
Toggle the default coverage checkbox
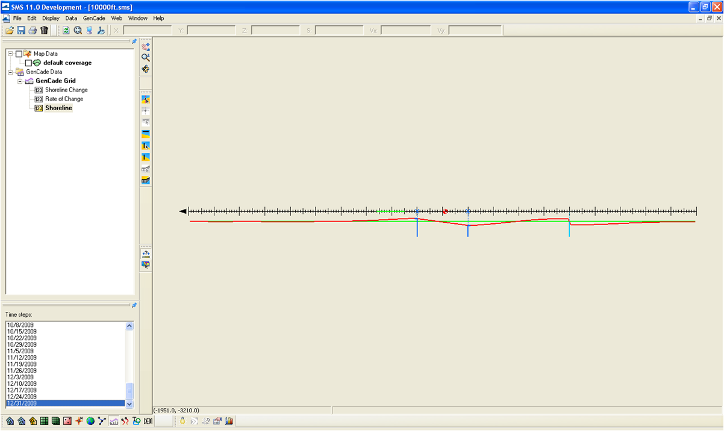[28, 63]
